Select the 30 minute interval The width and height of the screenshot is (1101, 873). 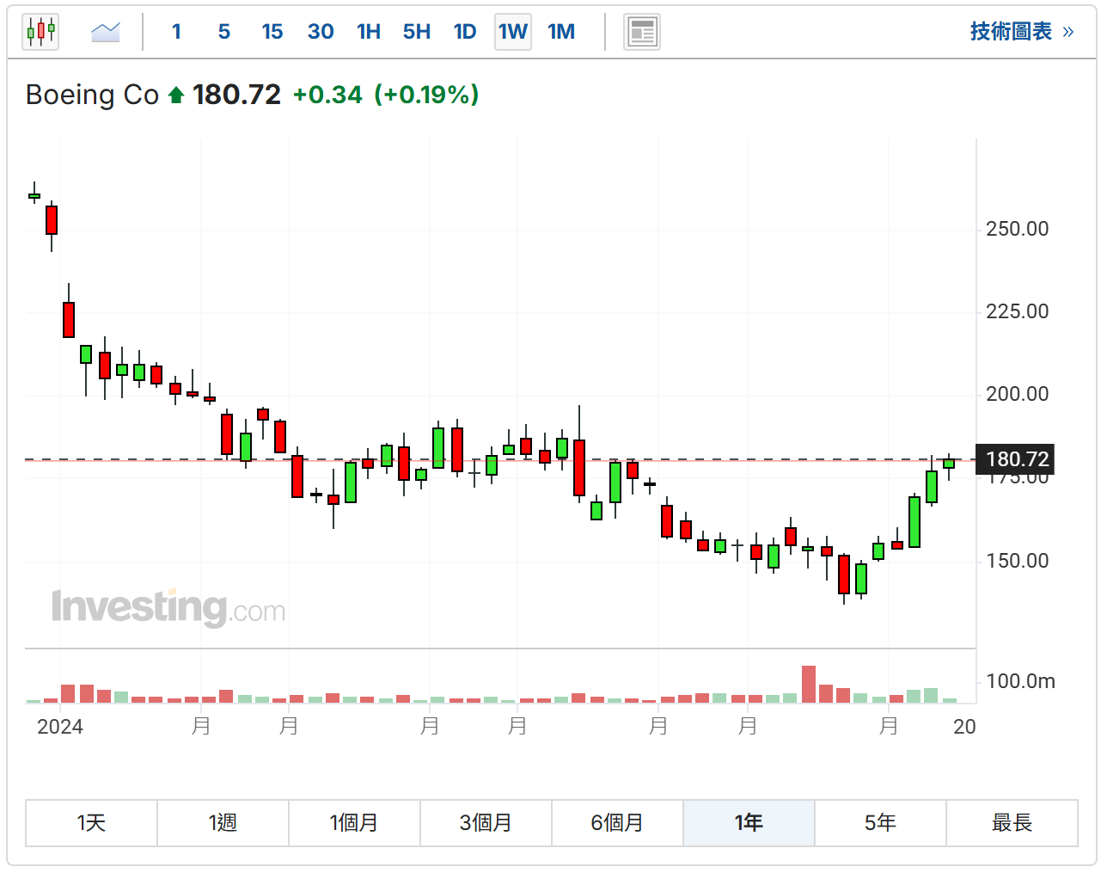point(321,33)
